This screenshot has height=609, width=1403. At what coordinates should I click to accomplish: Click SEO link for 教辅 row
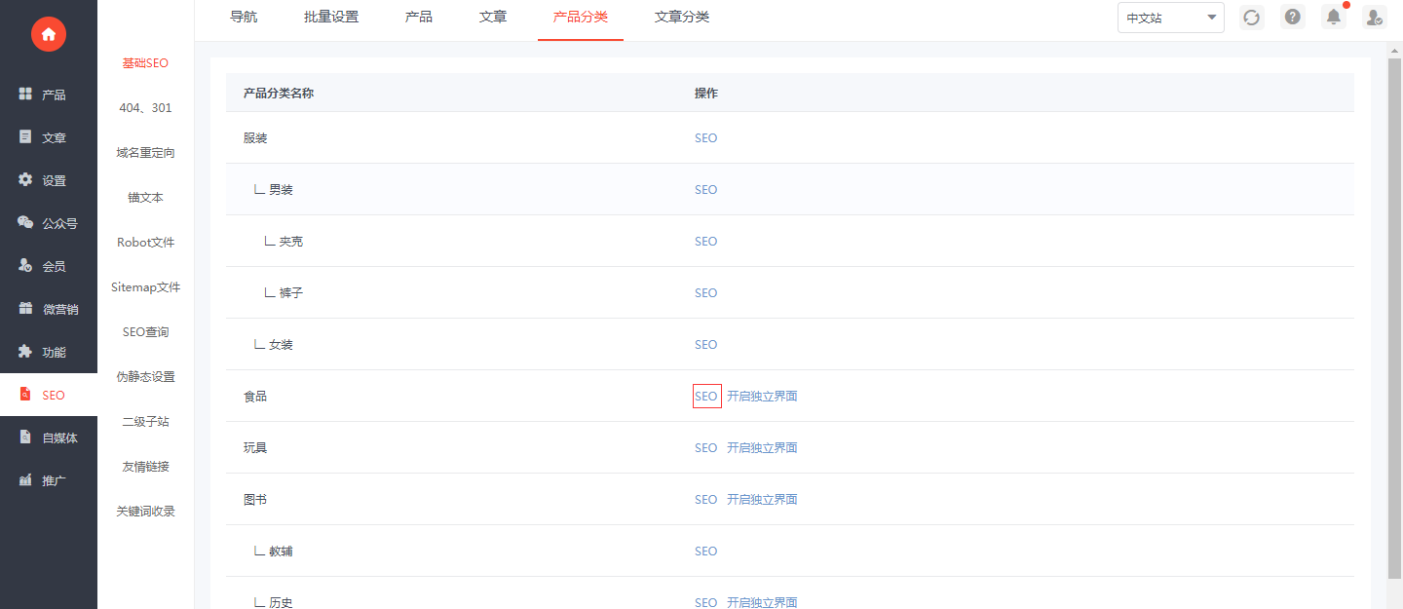(705, 552)
